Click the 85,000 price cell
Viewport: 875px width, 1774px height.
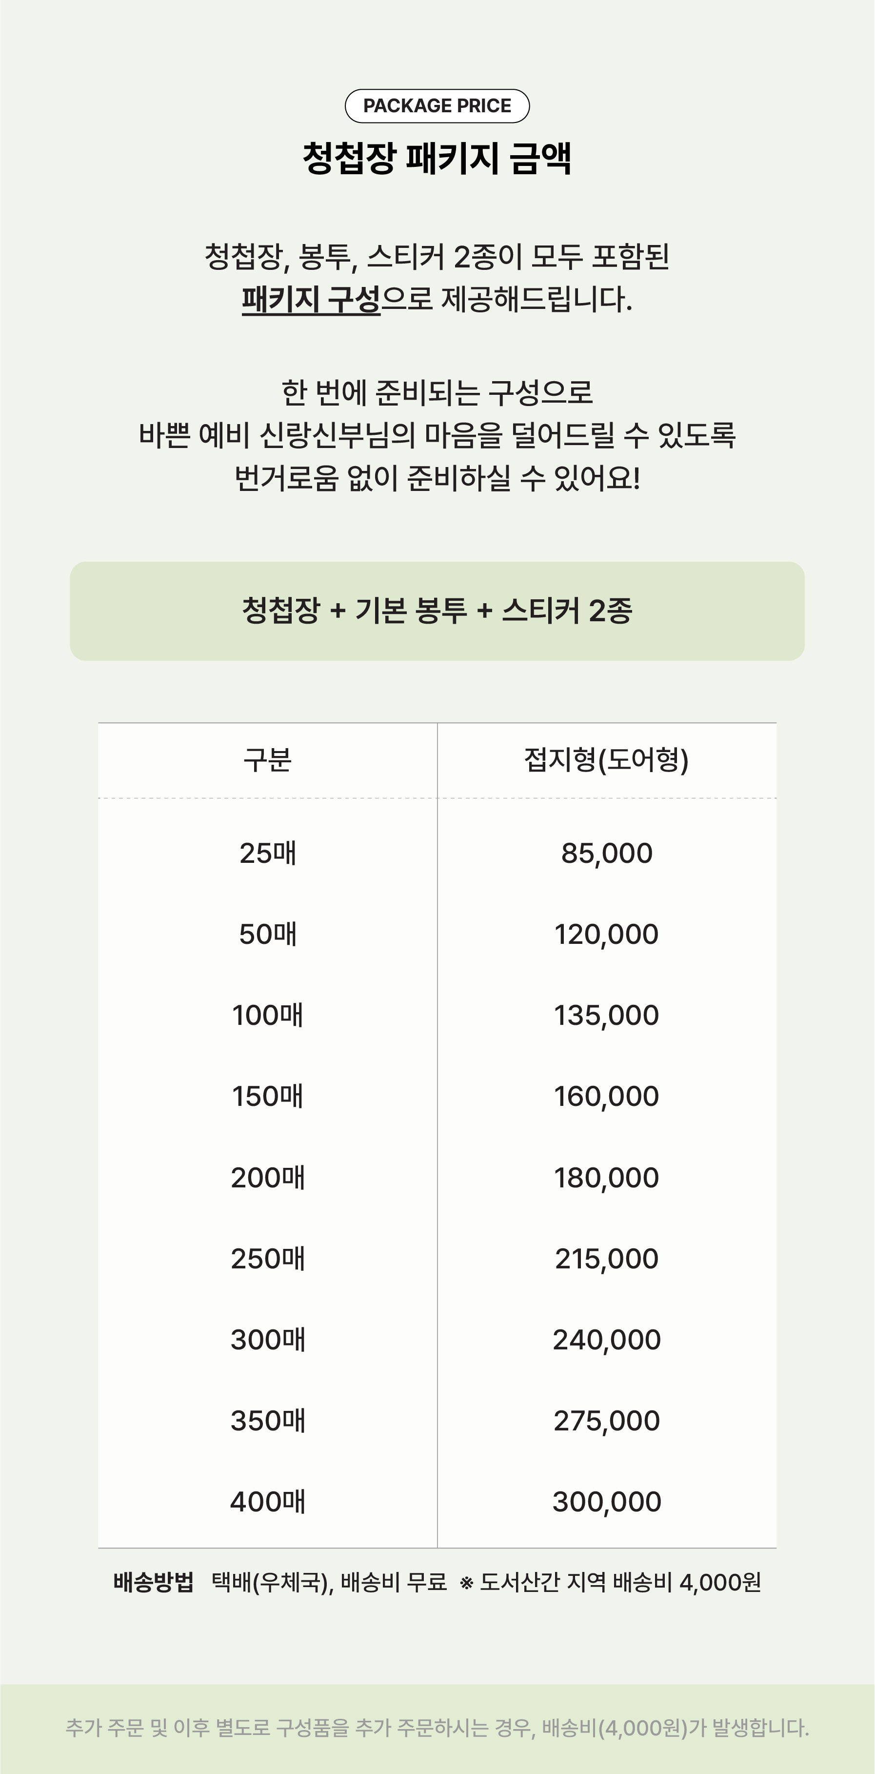[607, 853]
